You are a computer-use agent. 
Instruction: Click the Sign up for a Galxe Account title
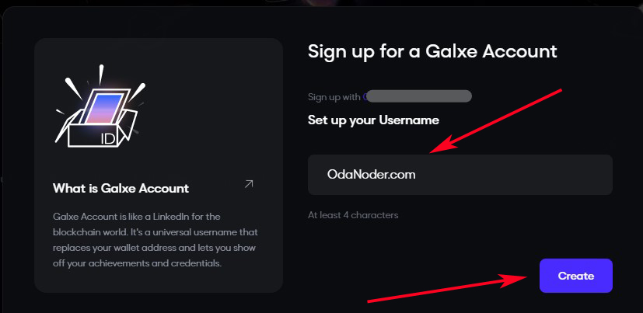coord(432,51)
